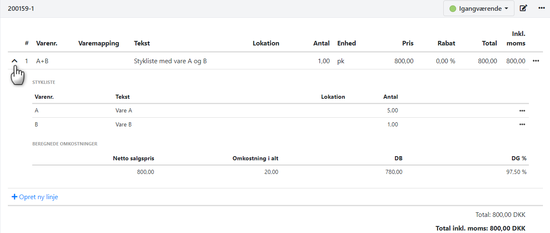Open three-dot menu for line A+B
This screenshot has width=550, height=233.
[x=536, y=61]
